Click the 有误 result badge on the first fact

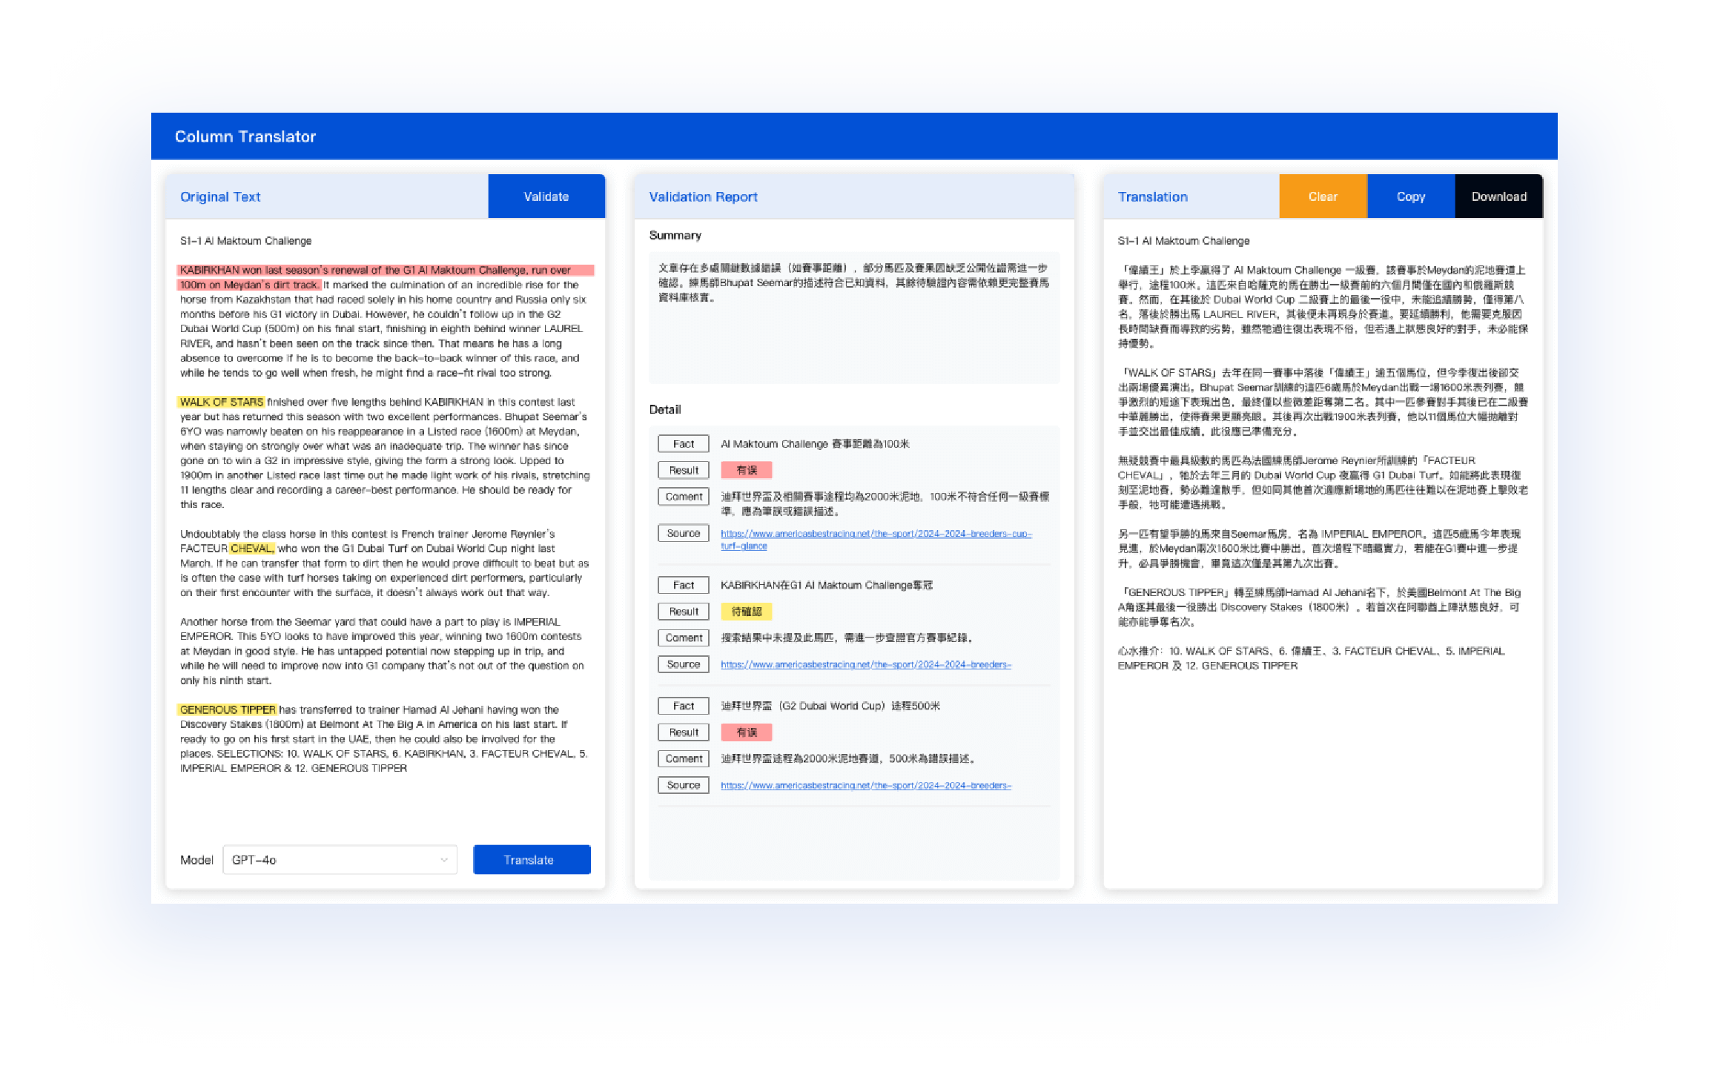(747, 469)
